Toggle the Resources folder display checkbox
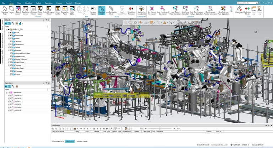273x148 pixels. 11,35
